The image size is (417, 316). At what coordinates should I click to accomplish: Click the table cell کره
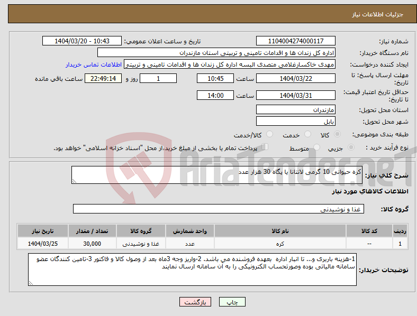pyautogui.click(x=280, y=244)
